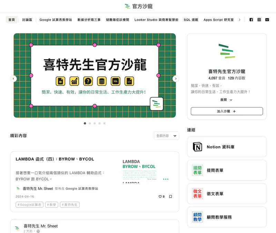Image resolution: width=276 pixels, height=233 pixels.
Task: Click the avatar of the second post
Action: (x=18, y=228)
